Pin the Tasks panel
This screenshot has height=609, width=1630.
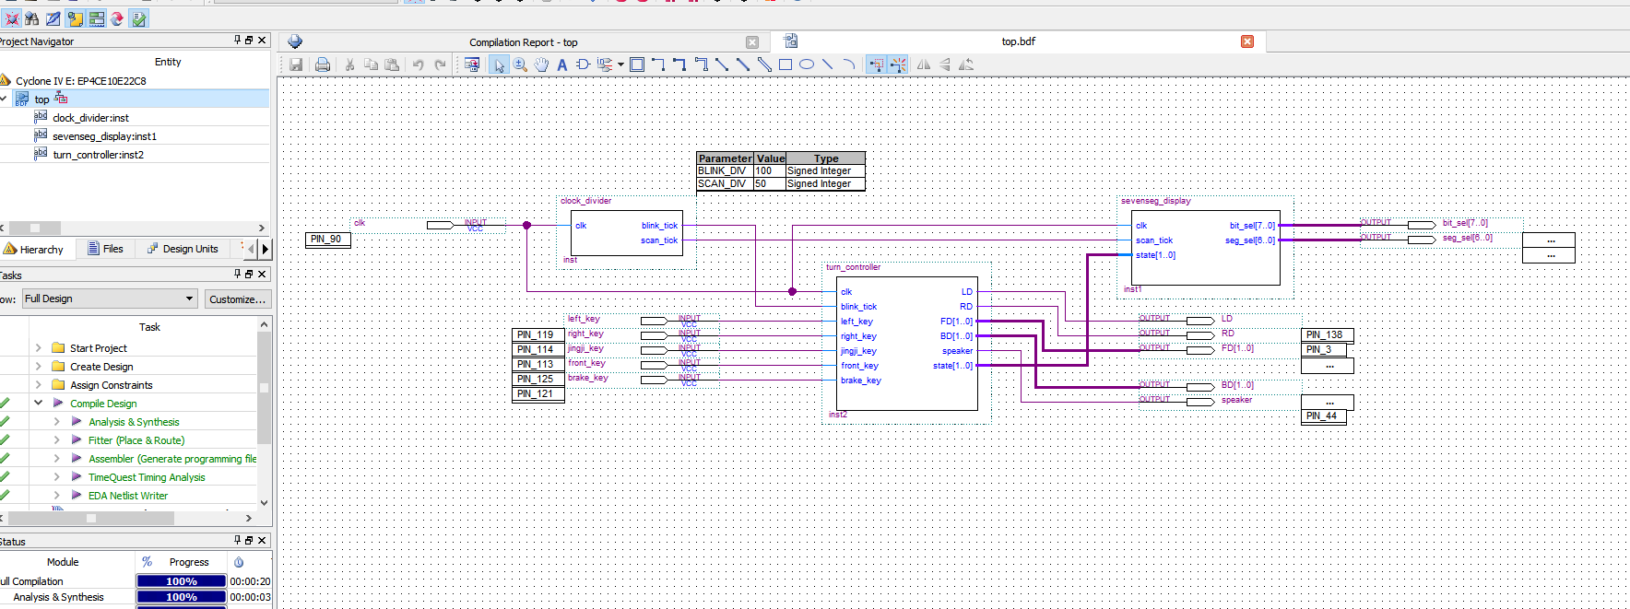tap(237, 274)
